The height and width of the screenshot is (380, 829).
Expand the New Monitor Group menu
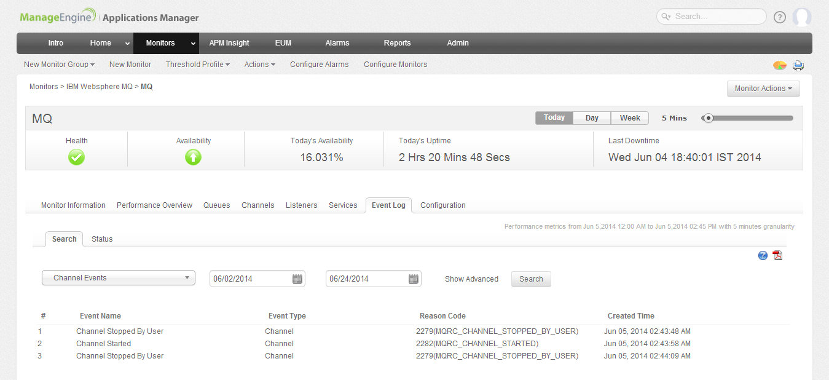pyautogui.click(x=59, y=65)
